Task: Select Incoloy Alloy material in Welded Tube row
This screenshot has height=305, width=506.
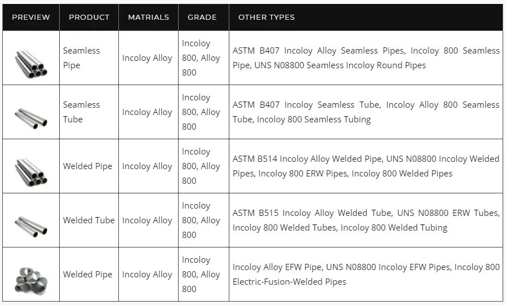Action: [x=147, y=220]
